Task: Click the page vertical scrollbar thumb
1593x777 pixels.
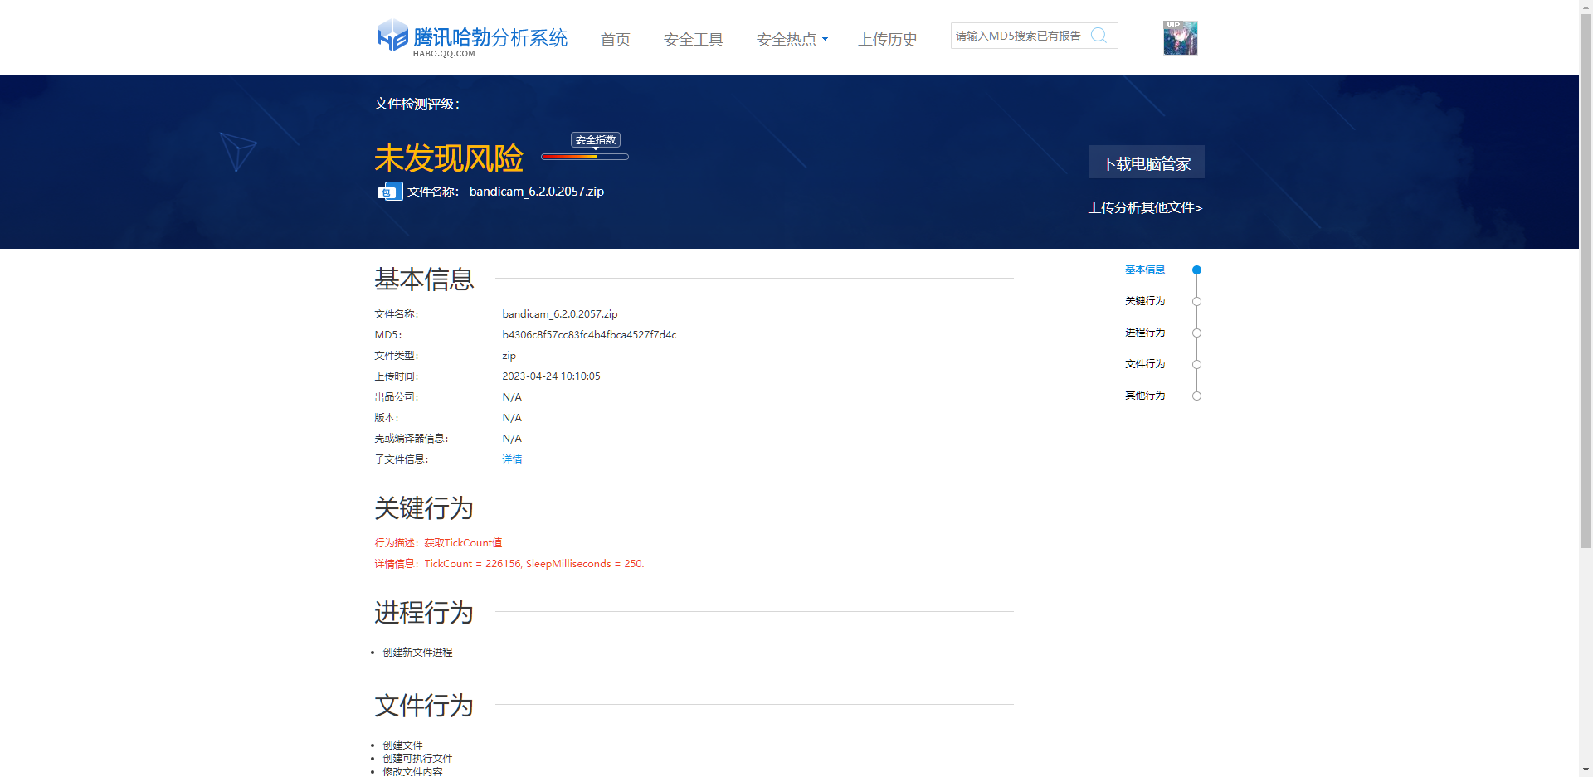Action: point(1586,280)
